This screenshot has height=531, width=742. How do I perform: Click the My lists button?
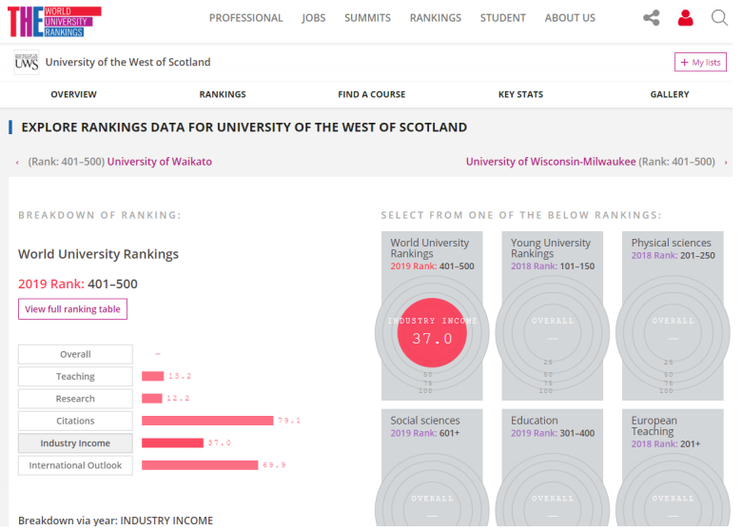tap(700, 62)
